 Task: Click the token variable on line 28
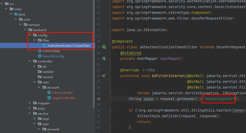tap(148, 99)
